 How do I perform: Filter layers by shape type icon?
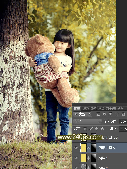pos(117,114)
